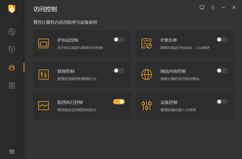Open the shield protection center sidebar icon
This screenshot has height=159, width=242.
pyautogui.click(x=12, y=50)
